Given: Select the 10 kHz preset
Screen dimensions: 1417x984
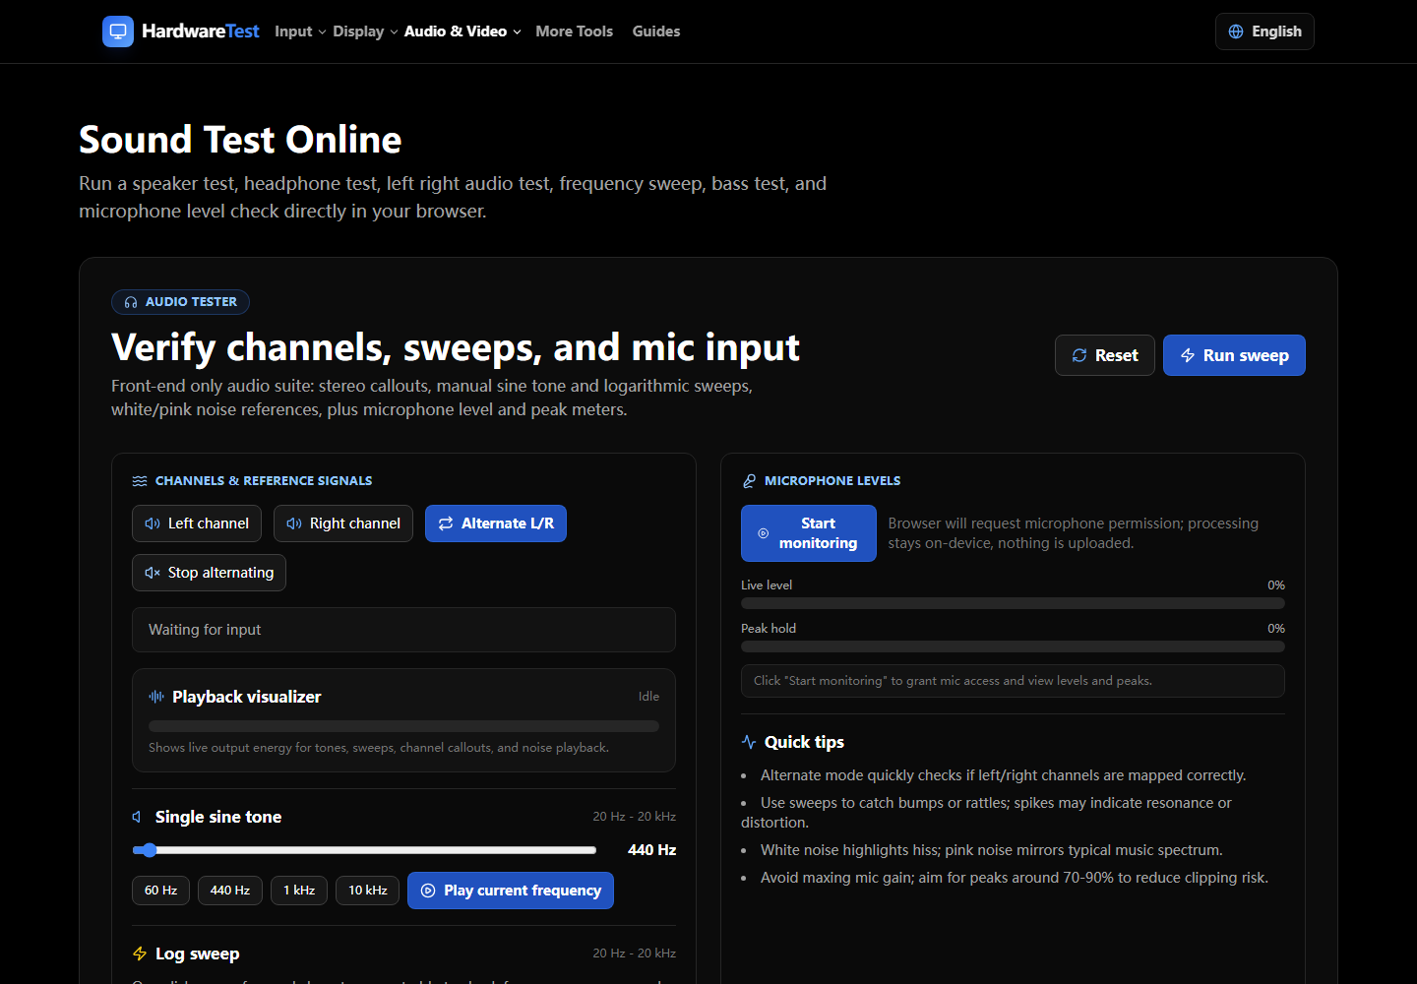Looking at the screenshot, I should [x=368, y=891].
